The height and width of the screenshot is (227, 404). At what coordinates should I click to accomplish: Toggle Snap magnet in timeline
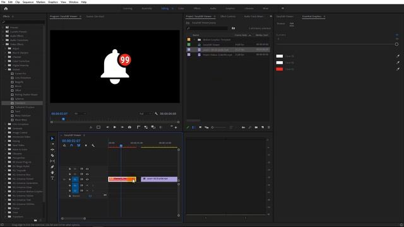click(71, 146)
